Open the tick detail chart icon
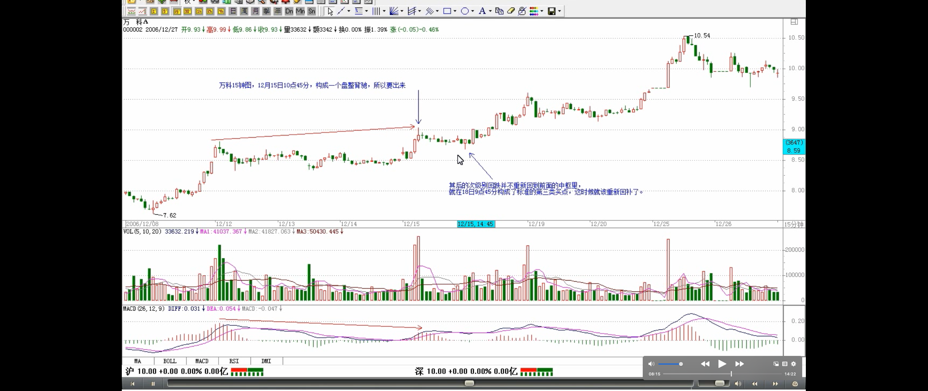 click(x=142, y=11)
